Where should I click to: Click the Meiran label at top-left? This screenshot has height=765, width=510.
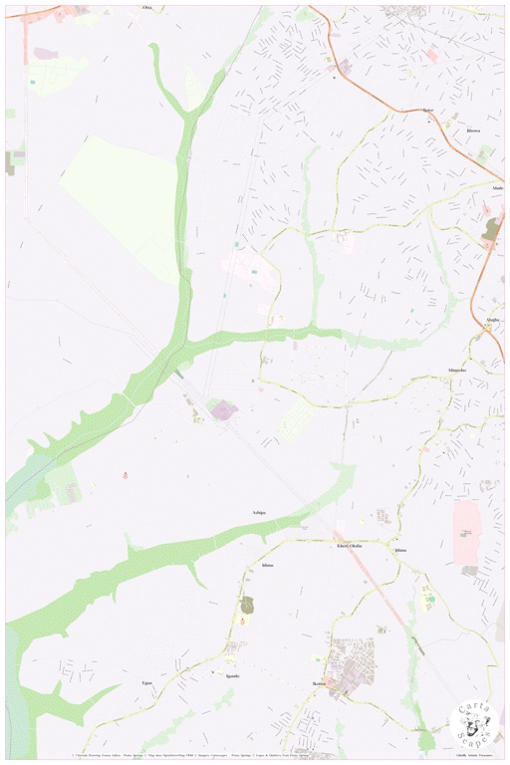(146, 7)
